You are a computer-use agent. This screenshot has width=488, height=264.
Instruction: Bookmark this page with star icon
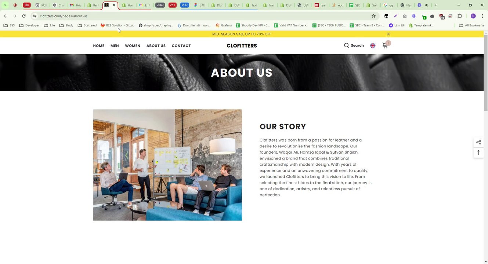[x=373, y=16]
